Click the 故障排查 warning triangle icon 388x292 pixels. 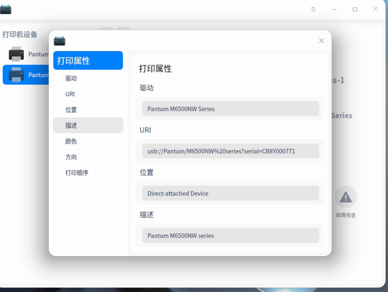click(x=346, y=197)
